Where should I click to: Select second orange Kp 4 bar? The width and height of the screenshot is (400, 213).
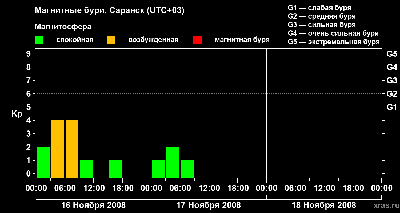coord(72,149)
